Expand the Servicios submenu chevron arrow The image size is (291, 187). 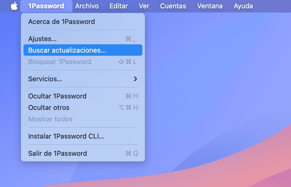(135, 79)
